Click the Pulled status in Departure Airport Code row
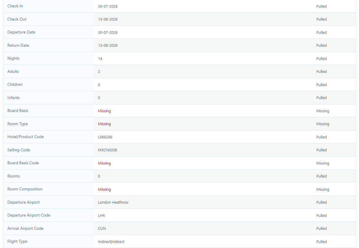 [322, 216]
